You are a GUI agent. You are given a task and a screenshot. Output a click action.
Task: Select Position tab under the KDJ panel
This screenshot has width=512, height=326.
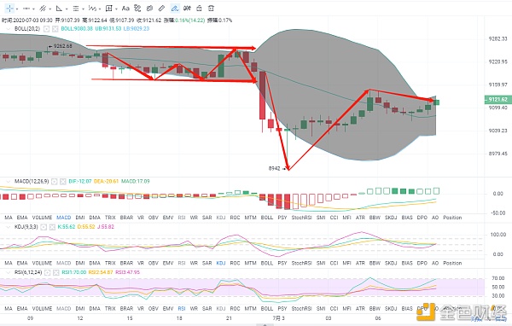click(452, 263)
